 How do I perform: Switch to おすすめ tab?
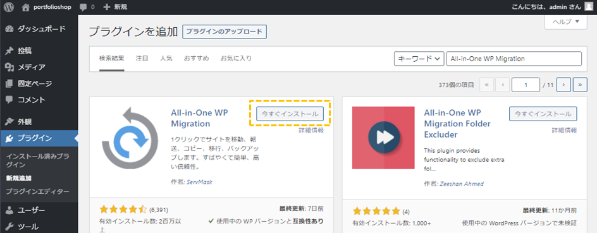197,59
